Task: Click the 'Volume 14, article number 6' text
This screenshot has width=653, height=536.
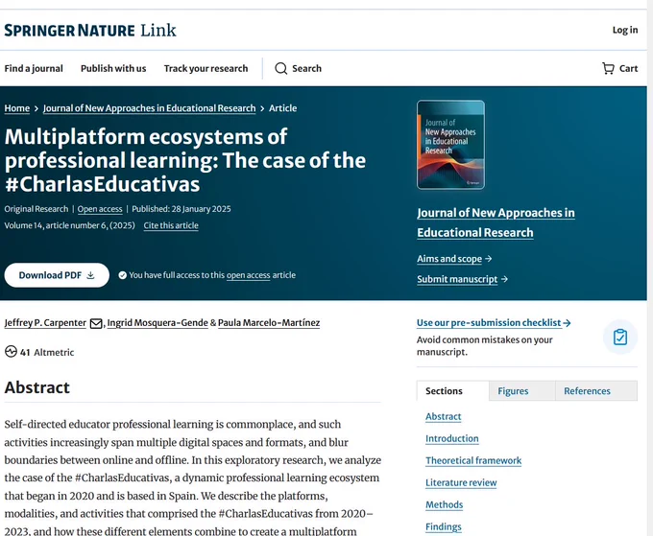Action: pos(56,225)
